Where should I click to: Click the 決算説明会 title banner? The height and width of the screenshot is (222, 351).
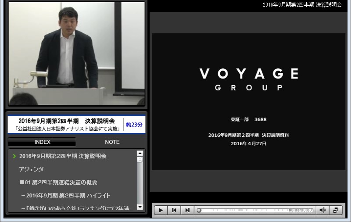tap(76, 125)
